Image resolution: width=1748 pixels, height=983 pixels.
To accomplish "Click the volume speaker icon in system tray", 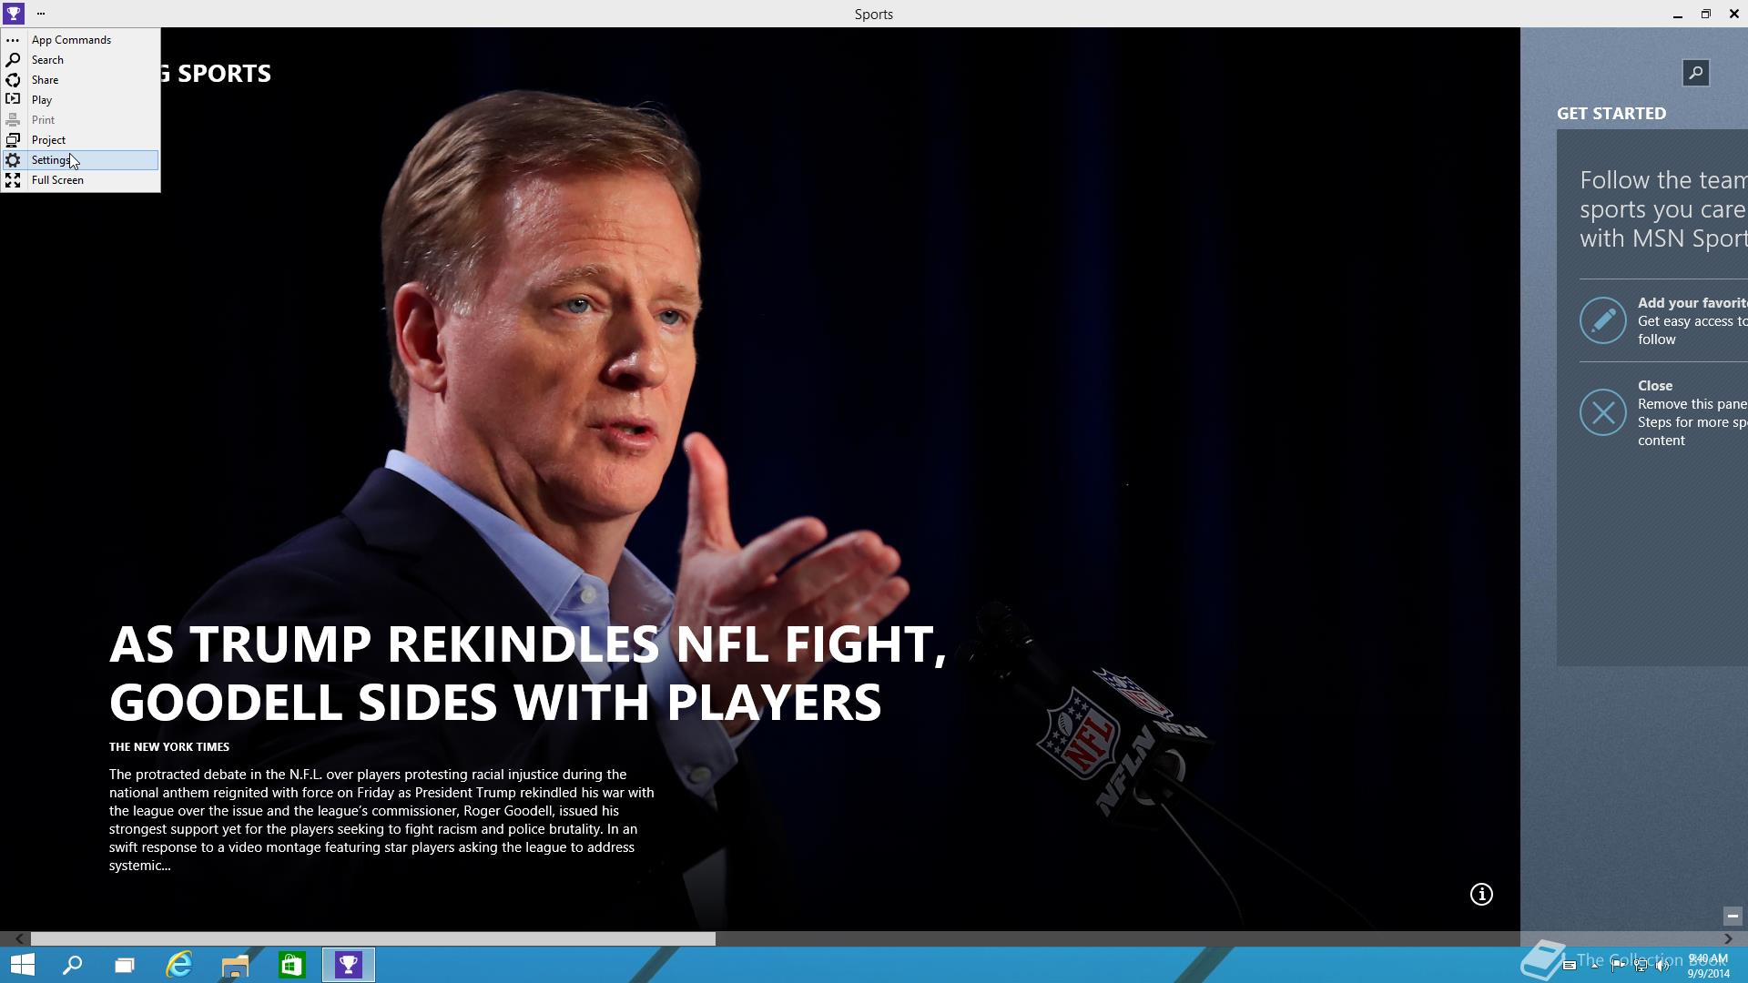I will tap(1662, 966).
